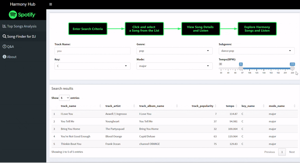Click the Next pagination button
Viewport: 300px width, 163px height.
click(x=292, y=152)
